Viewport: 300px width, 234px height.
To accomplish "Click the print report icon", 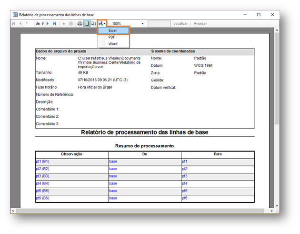I will (x=80, y=23).
